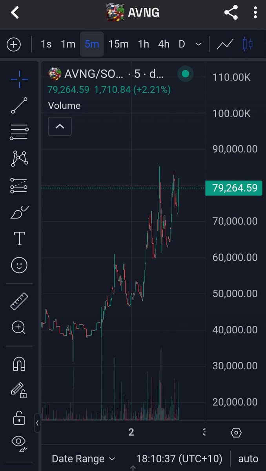Switch to 1m timeframe

[68, 44]
